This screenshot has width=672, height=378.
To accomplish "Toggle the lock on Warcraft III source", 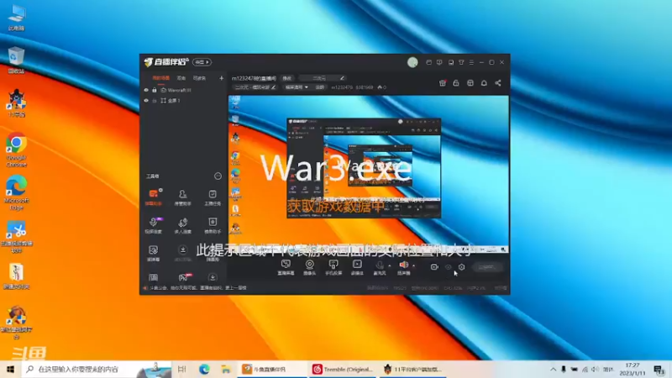I will pyautogui.click(x=155, y=91).
